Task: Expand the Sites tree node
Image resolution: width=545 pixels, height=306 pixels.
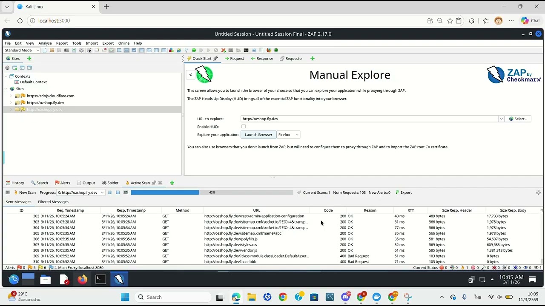Action: click(x=6, y=89)
